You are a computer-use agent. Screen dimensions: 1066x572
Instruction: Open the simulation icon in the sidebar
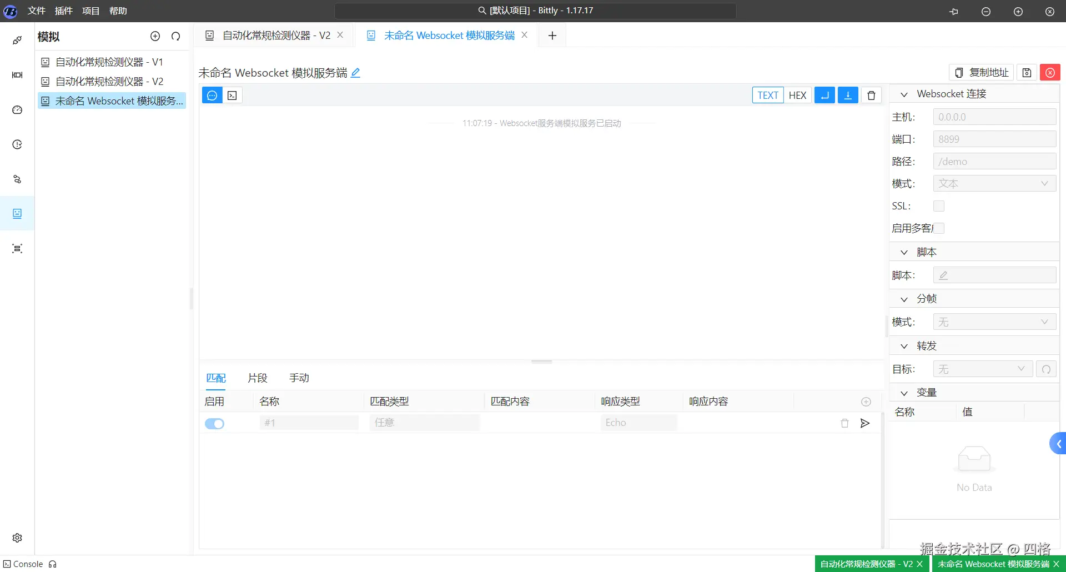pyautogui.click(x=17, y=214)
